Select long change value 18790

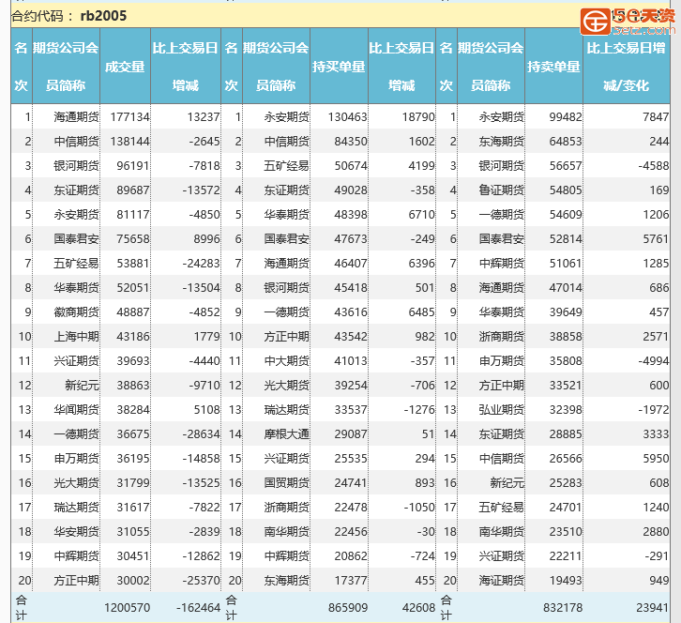coord(418,117)
